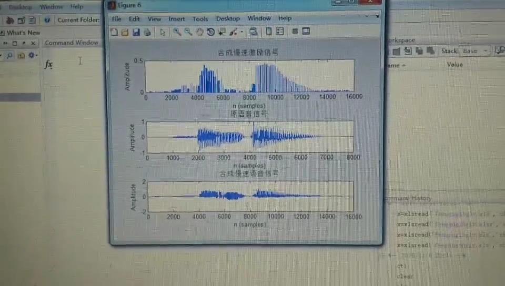Open Desktop menu in main MATLAB window
This screenshot has height=286, width=505.
click(20, 7)
